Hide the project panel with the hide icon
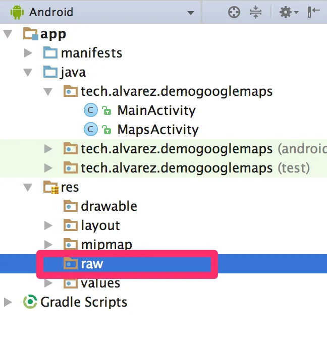Image resolution: width=327 pixels, height=346 pixels. click(x=313, y=12)
